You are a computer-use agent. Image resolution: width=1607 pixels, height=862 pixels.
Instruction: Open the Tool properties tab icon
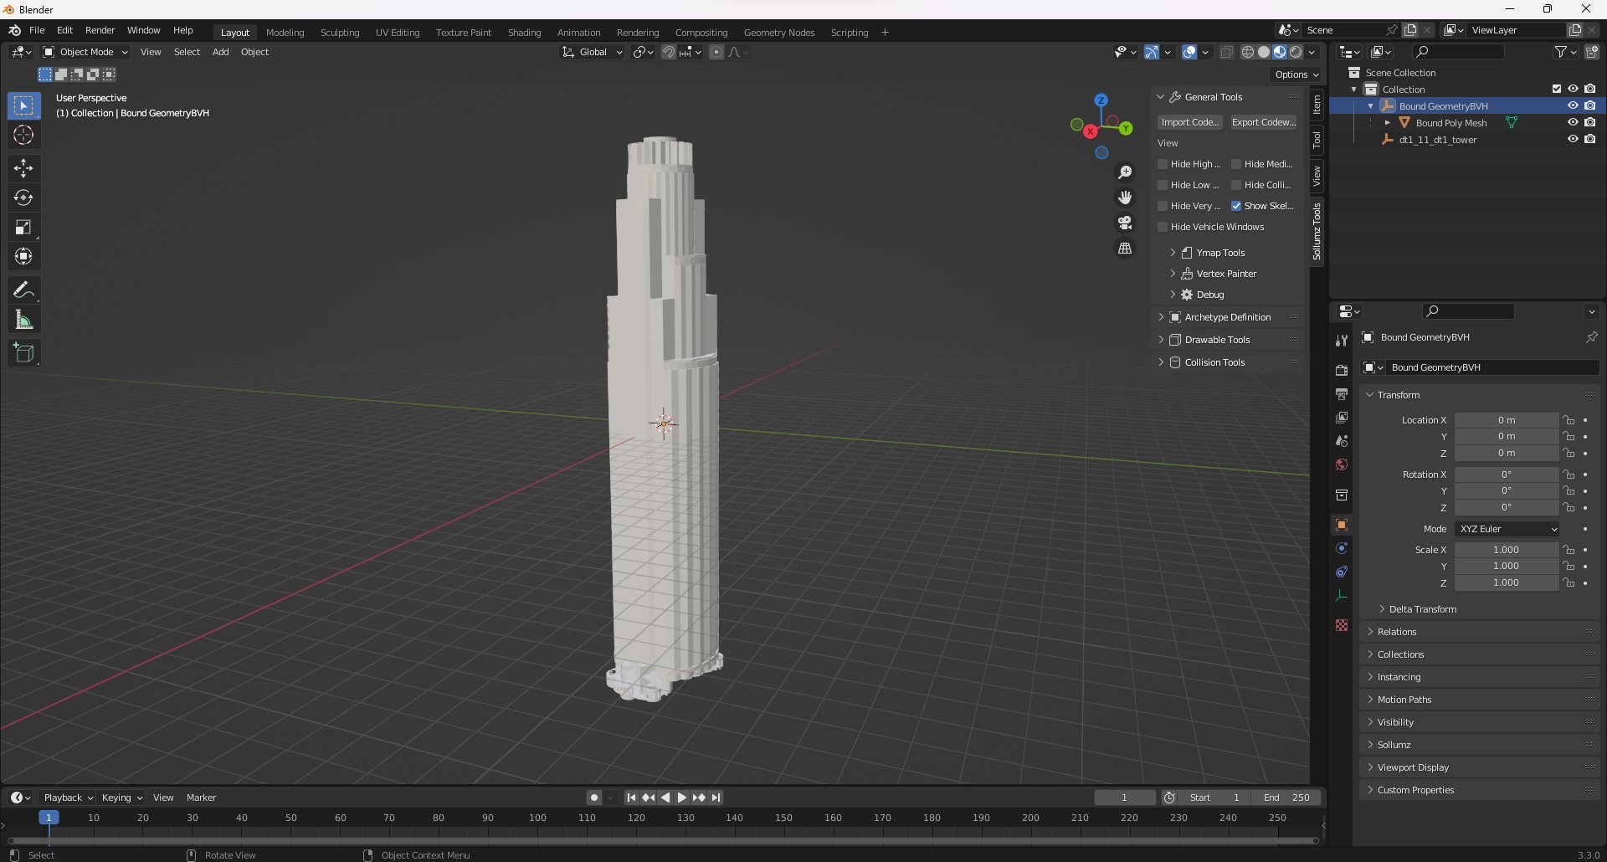pyautogui.click(x=1342, y=341)
